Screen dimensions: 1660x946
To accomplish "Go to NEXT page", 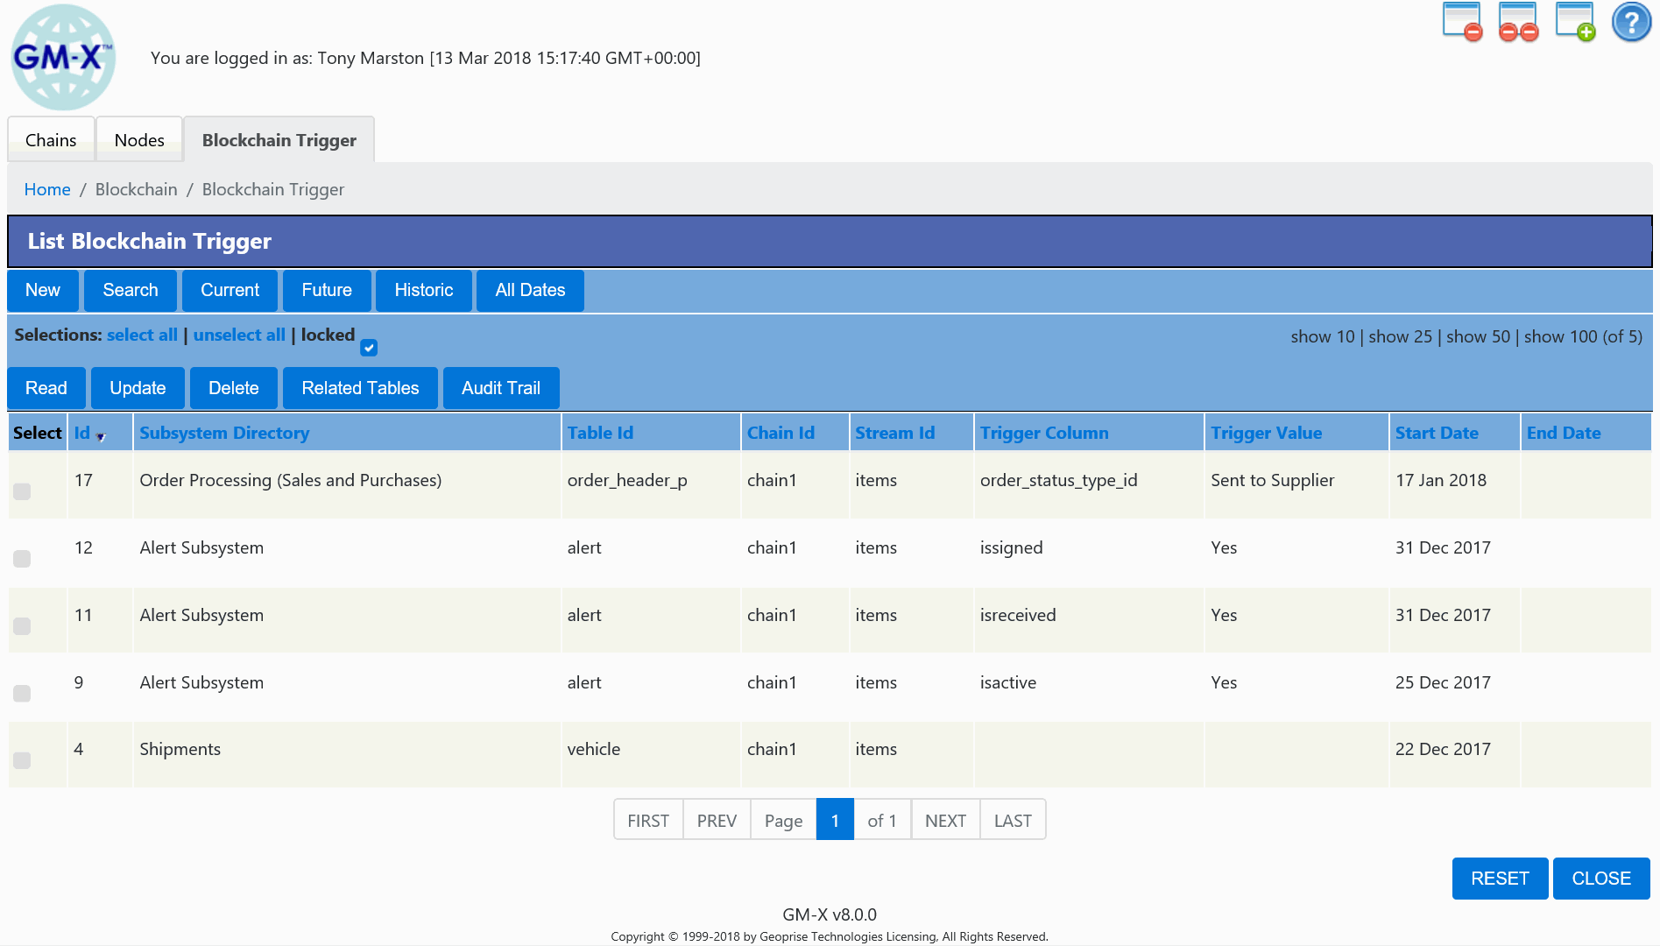I will (945, 821).
